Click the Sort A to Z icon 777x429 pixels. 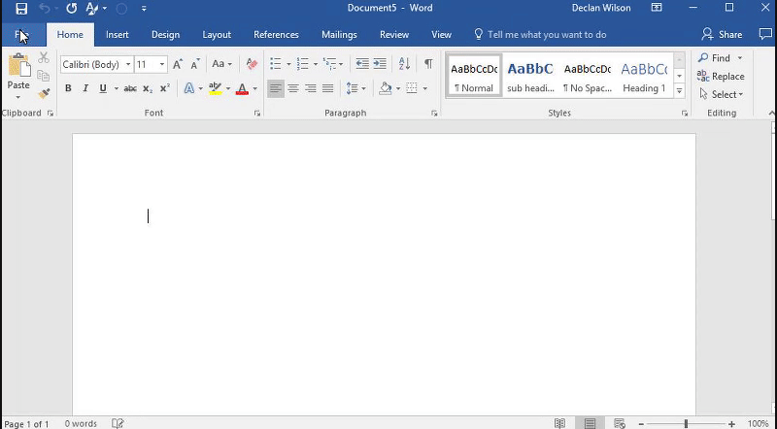click(405, 64)
